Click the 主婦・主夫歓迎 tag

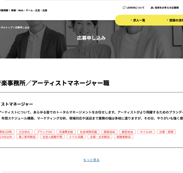coord(100,137)
